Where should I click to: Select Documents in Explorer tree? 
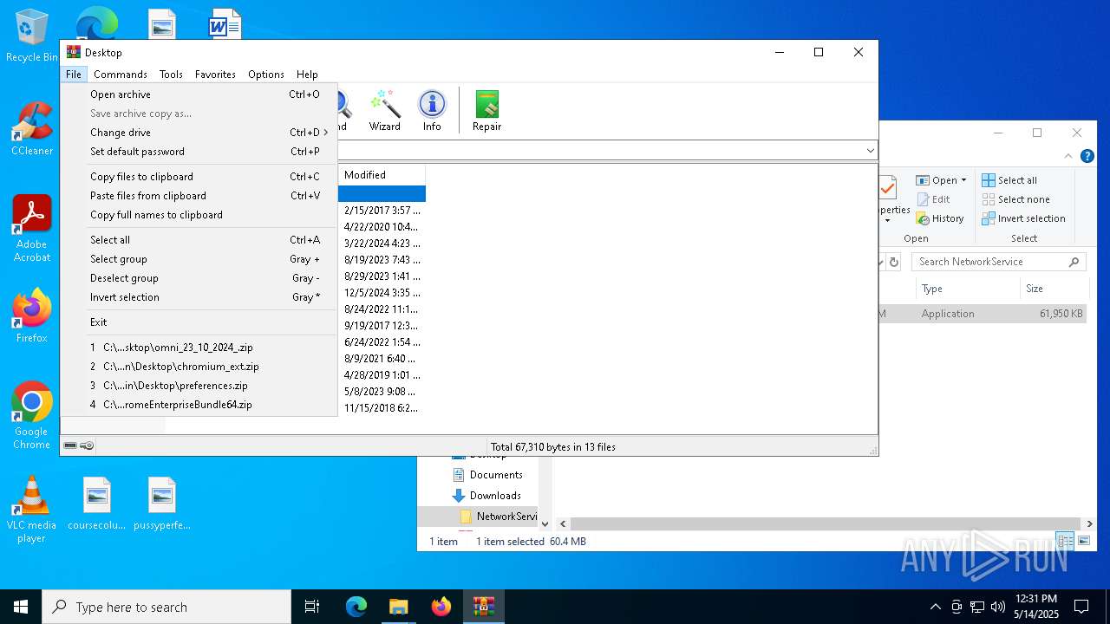coord(496,475)
